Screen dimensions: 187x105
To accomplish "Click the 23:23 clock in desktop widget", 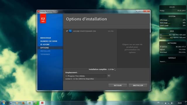I will (172, 7).
